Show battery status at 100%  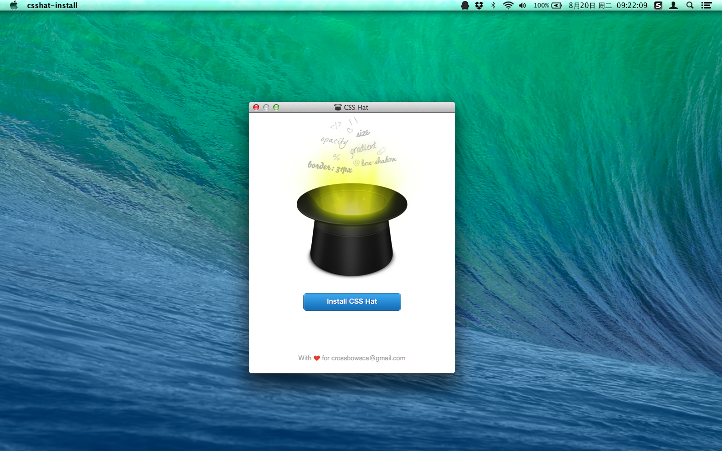[548, 6]
